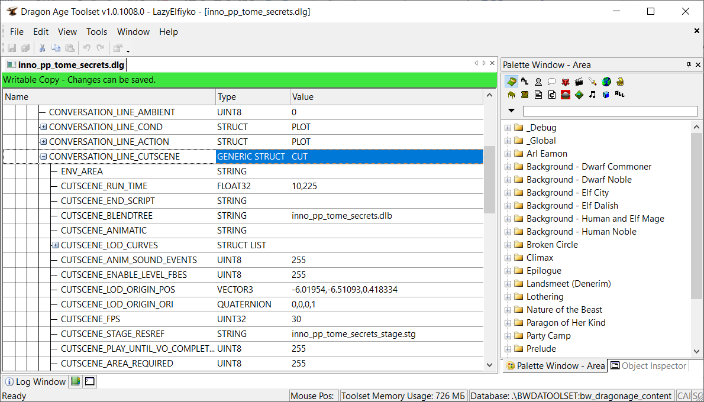This screenshot has height=402, width=704.
Task: Click the scissors cut toolbar icon
Action: coord(43,48)
